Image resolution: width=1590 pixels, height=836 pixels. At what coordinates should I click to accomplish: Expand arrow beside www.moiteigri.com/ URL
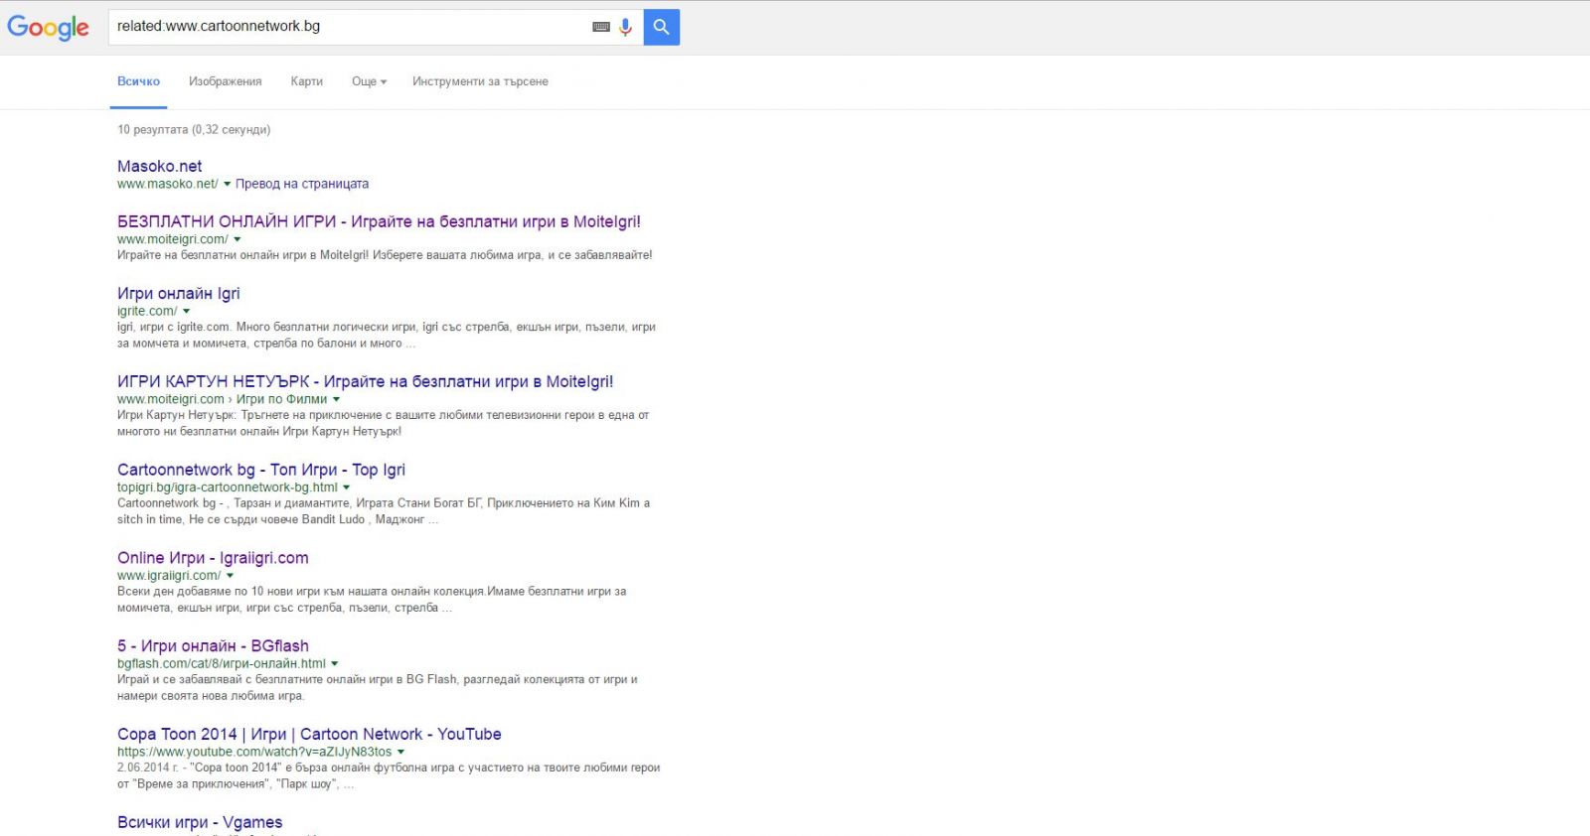(237, 239)
